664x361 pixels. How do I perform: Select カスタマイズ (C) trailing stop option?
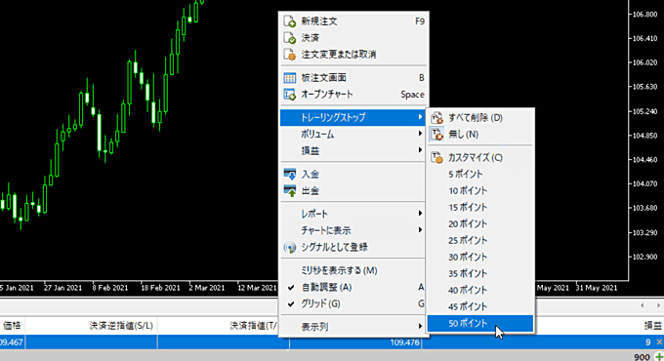point(480,157)
